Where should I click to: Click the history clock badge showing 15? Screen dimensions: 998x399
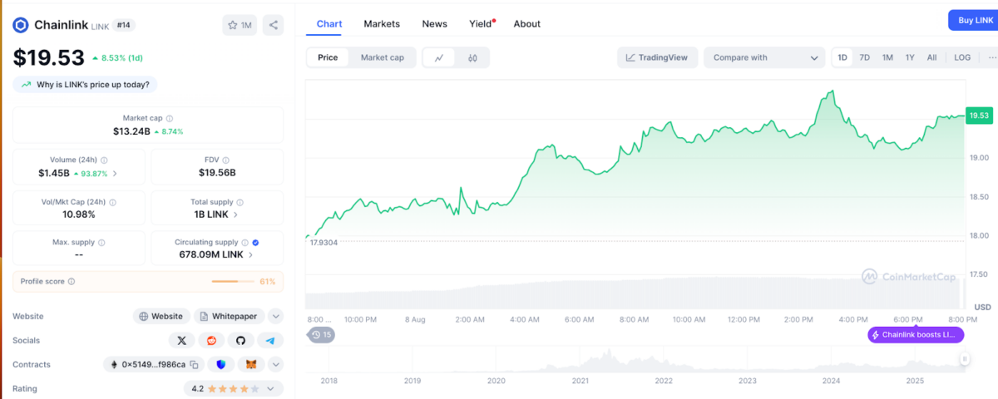321,334
